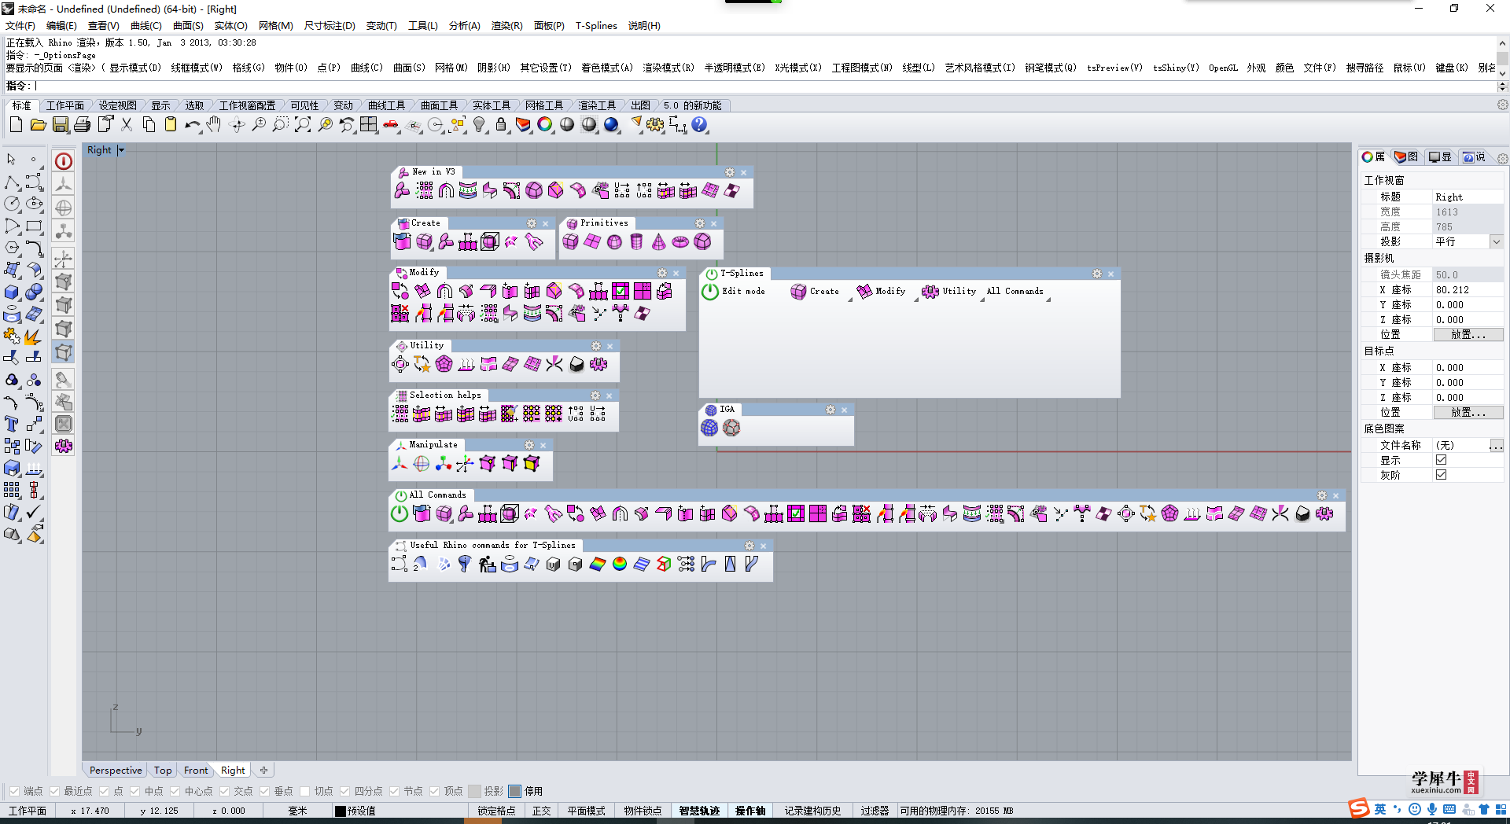The height and width of the screenshot is (824, 1510).
Task: Click the blue render sphere icon
Action: 611,124
